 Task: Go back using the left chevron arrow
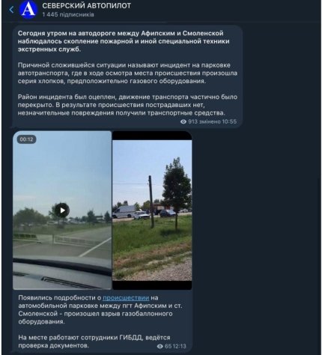11,10
